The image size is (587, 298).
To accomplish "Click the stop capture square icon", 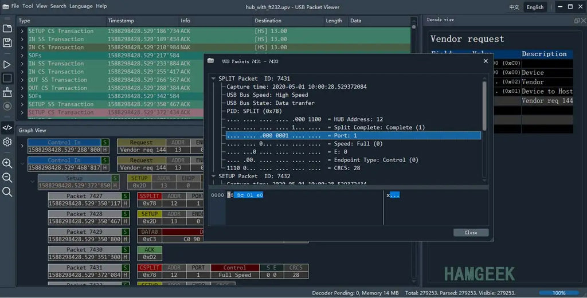I will tap(7, 78).
